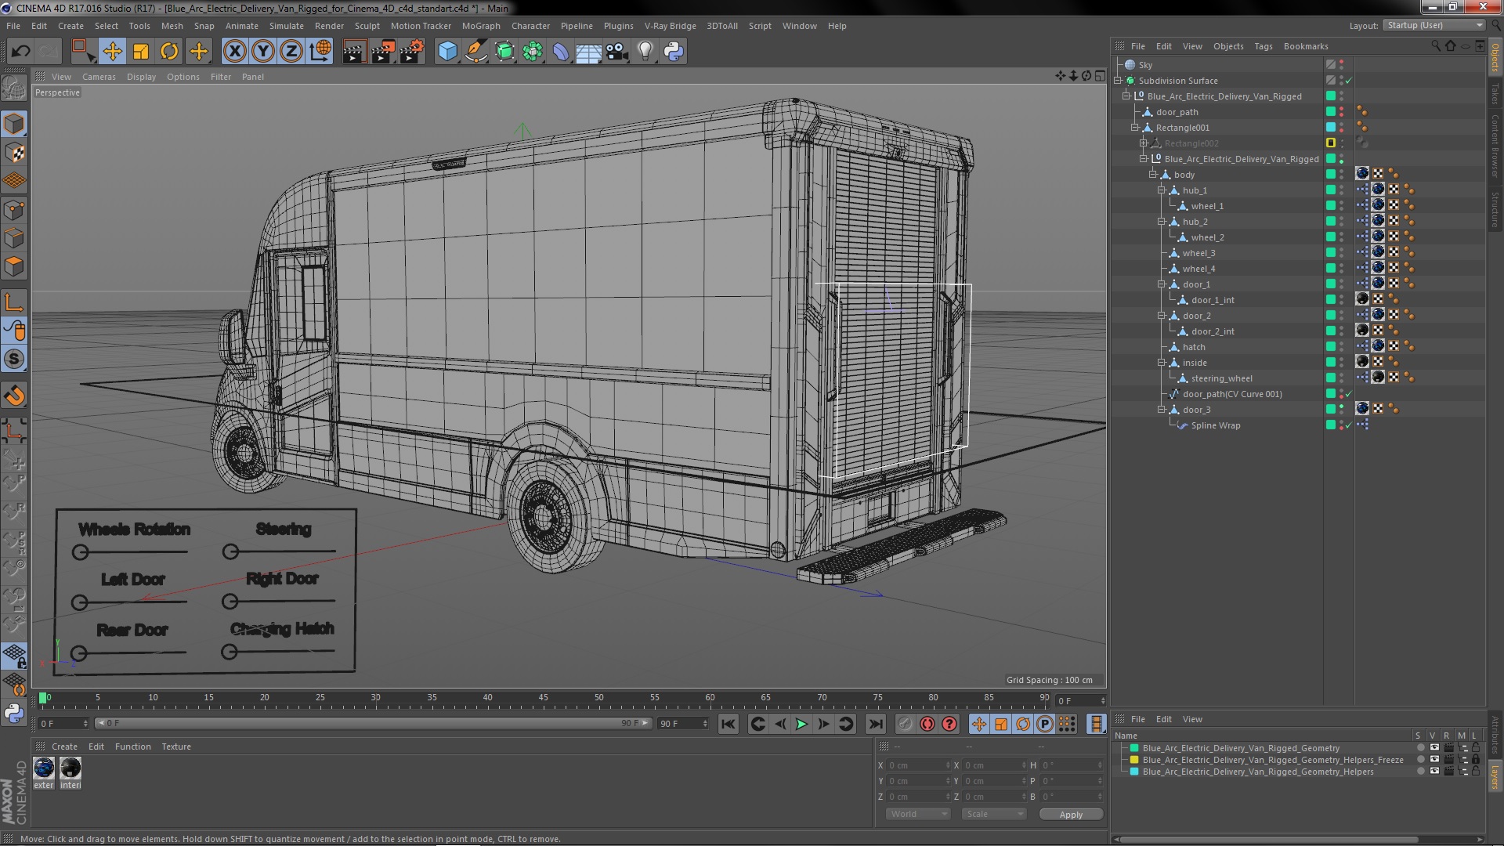Collapse the door_3 node

pos(1161,410)
